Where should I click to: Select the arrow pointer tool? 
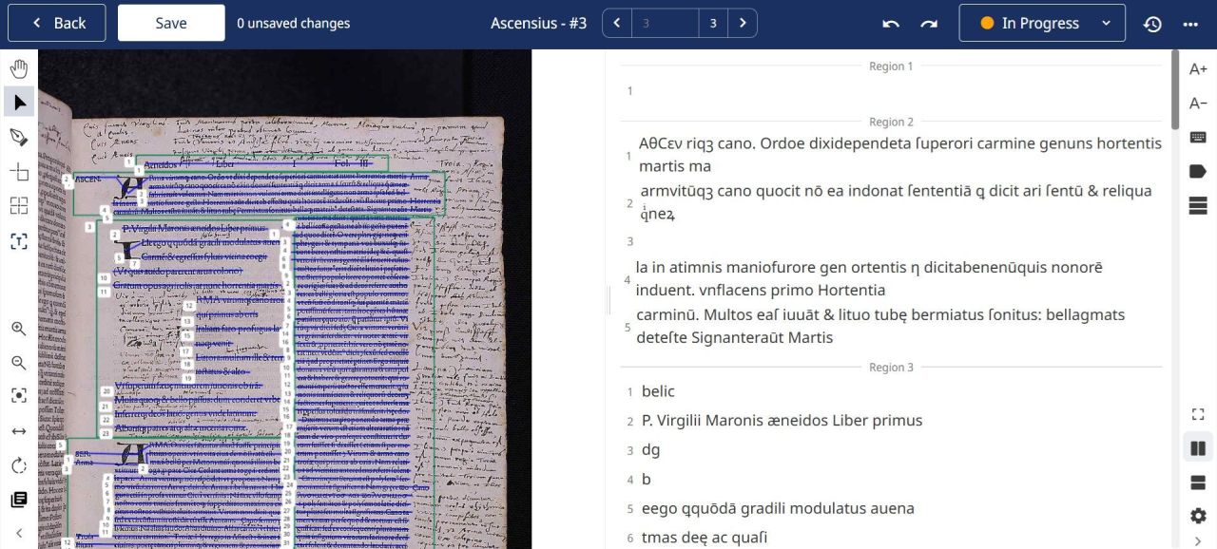coord(19,102)
